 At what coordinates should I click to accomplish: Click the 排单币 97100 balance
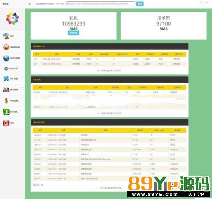pyautogui.click(x=164, y=24)
